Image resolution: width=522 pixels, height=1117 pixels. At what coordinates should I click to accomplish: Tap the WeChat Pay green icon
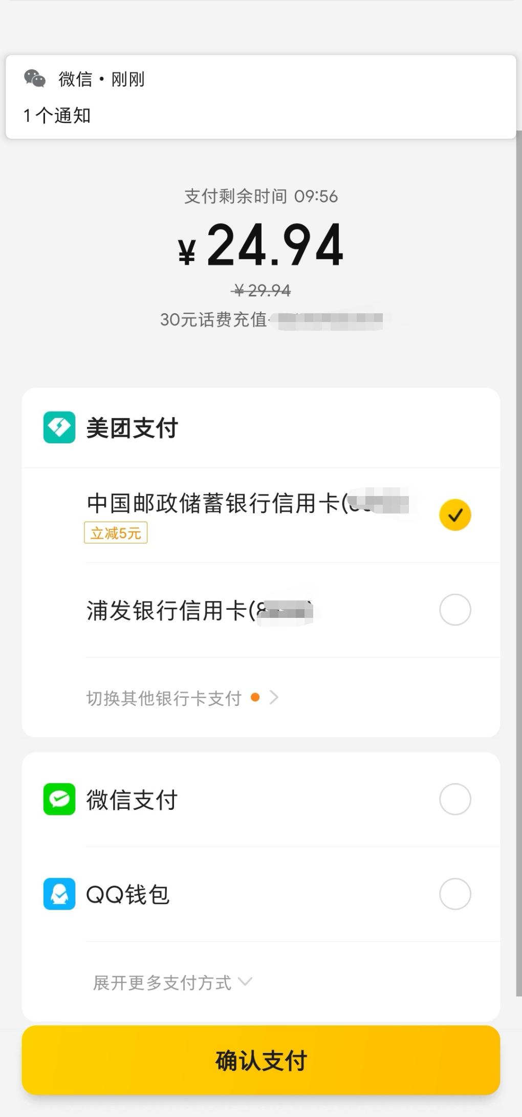(x=59, y=799)
